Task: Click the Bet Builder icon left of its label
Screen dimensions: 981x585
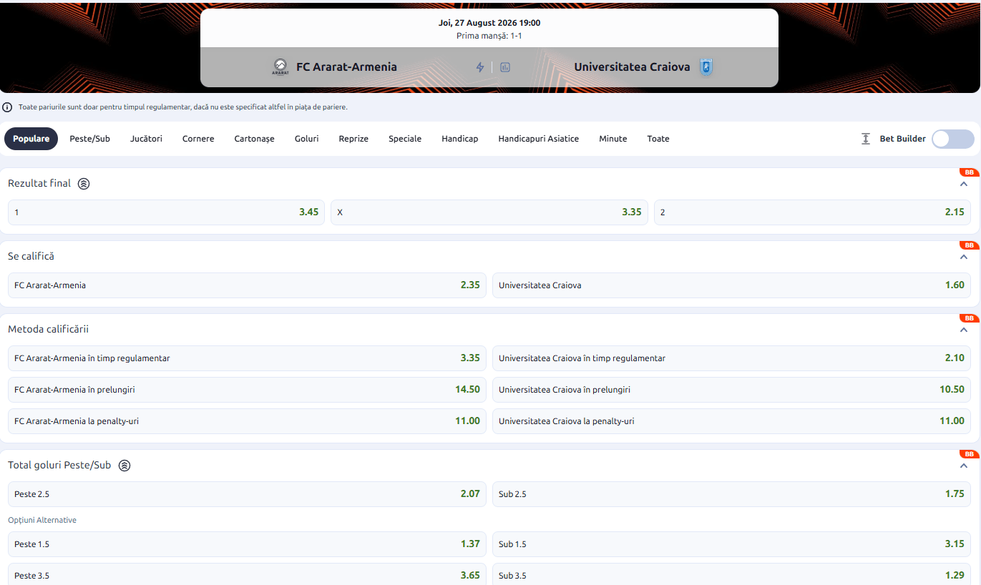Action: pyautogui.click(x=866, y=139)
